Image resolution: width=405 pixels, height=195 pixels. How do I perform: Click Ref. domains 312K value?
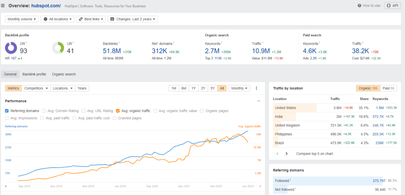(x=160, y=51)
